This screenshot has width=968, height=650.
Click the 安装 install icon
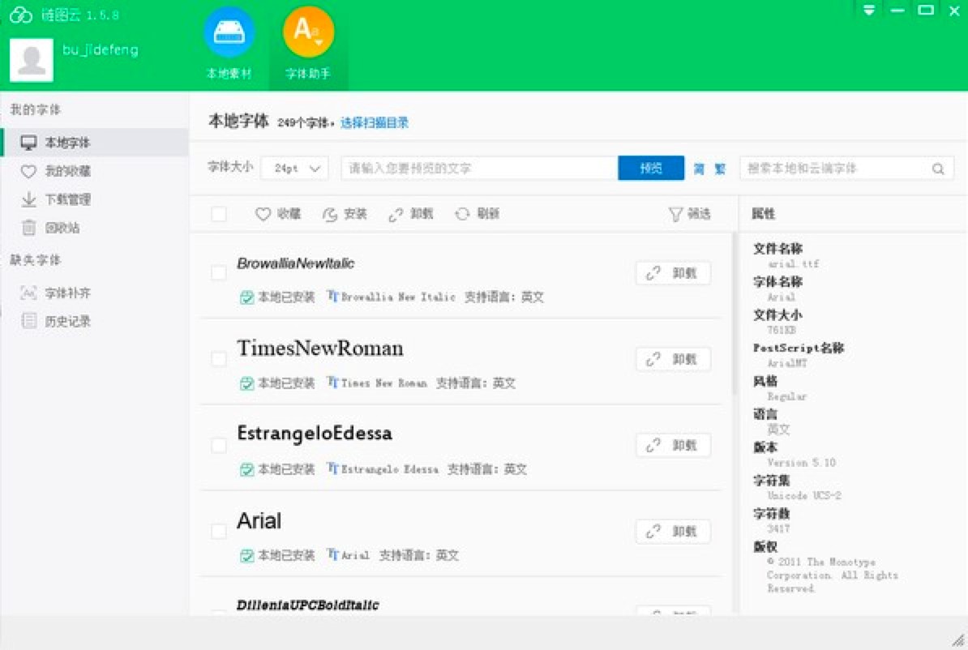(x=342, y=213)
